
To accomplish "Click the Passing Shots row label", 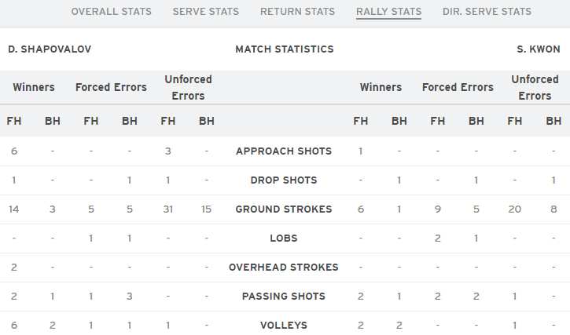I will (x=284, y=296).
